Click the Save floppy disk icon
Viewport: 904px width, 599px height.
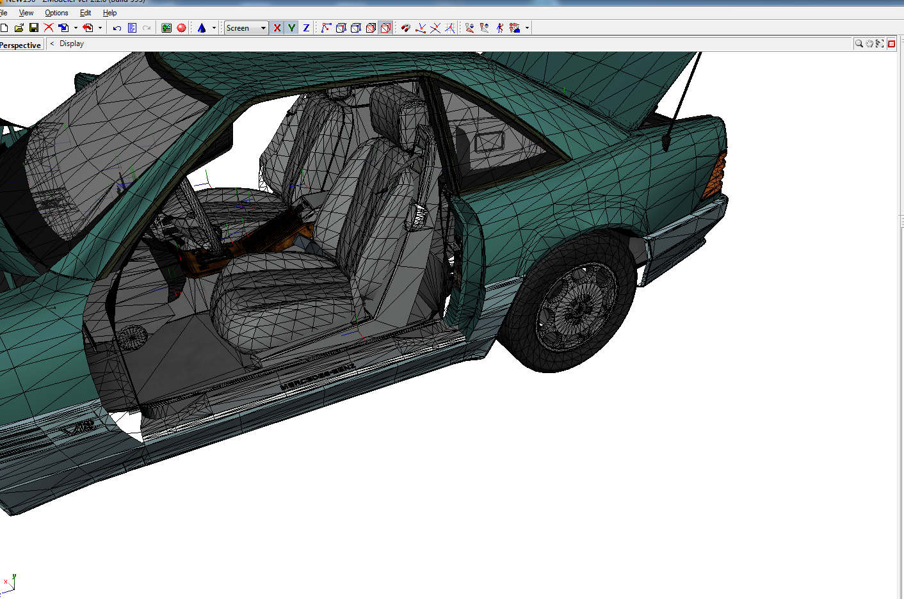coord(34,28)
